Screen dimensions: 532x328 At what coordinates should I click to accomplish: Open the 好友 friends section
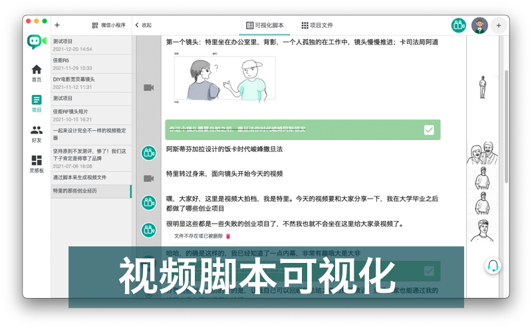pyautogui.click(x=37, y=133)
